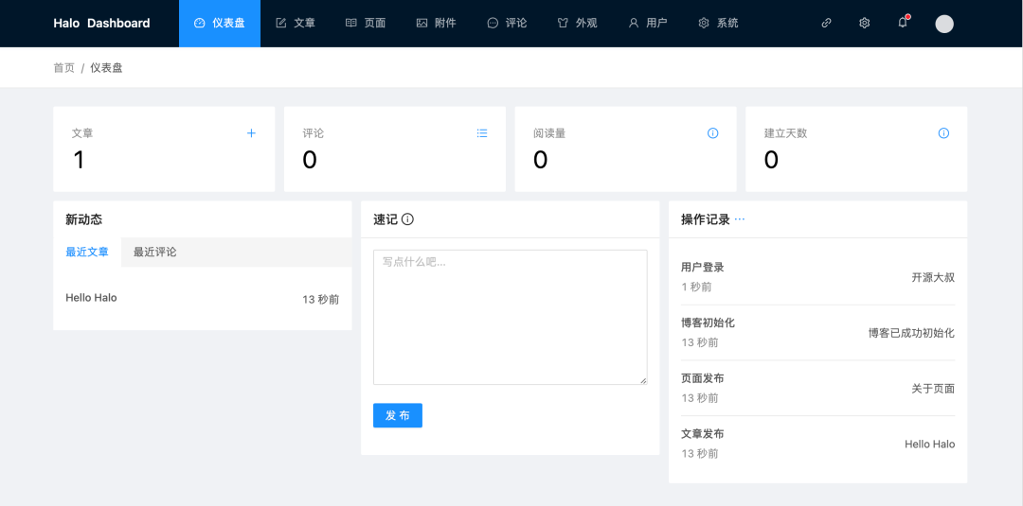The height and width of the screenshot is (506, 1023).
Task: Open the 仪表盘 navigation menu
Action: pos(220,24)
